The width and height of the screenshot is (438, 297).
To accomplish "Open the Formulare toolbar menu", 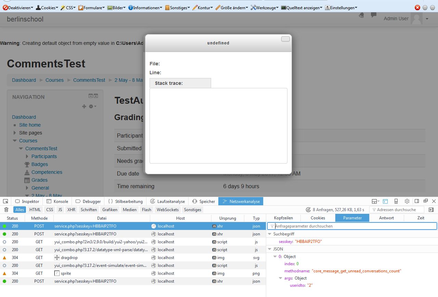I will (92, 8).
